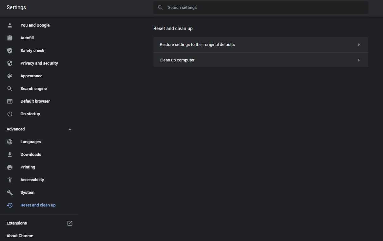Click the Safety check shield icon
383x241 pixels.
pos(10,51)
